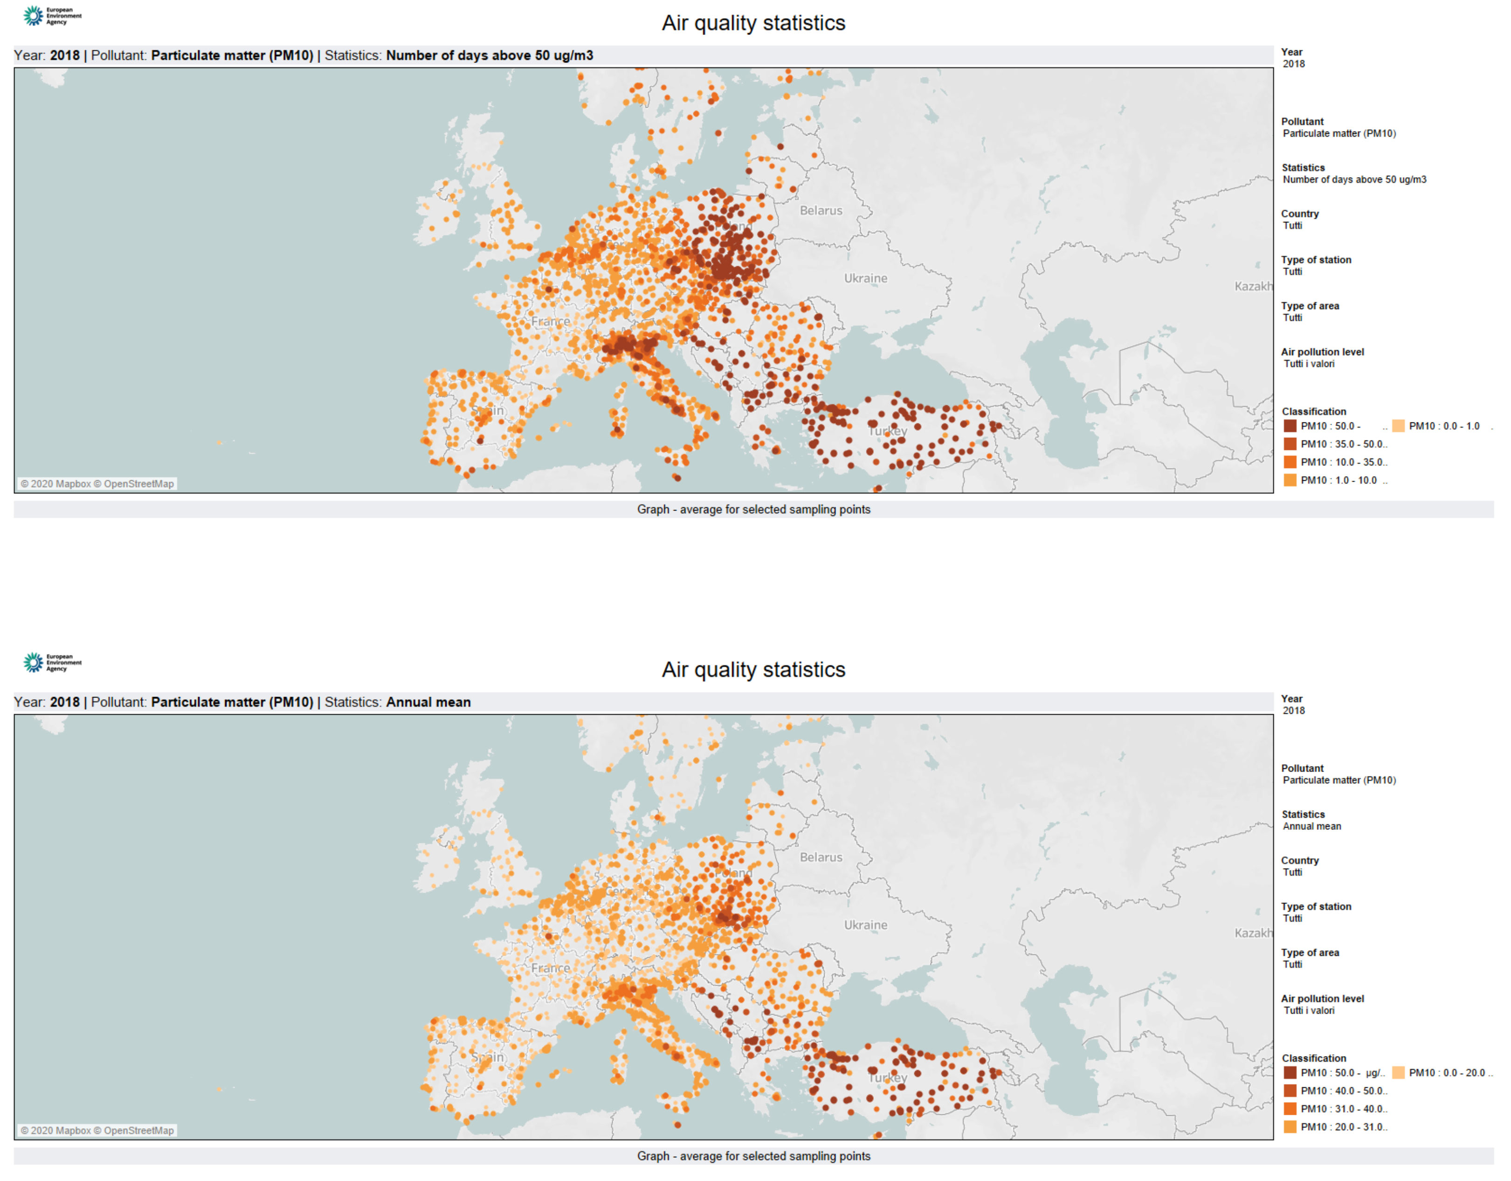Click the PM10 0.0 - 20.0 legend square
This screenshot has height=1181, width=1511.
pyautogui.click(x=1398, y=1072)
